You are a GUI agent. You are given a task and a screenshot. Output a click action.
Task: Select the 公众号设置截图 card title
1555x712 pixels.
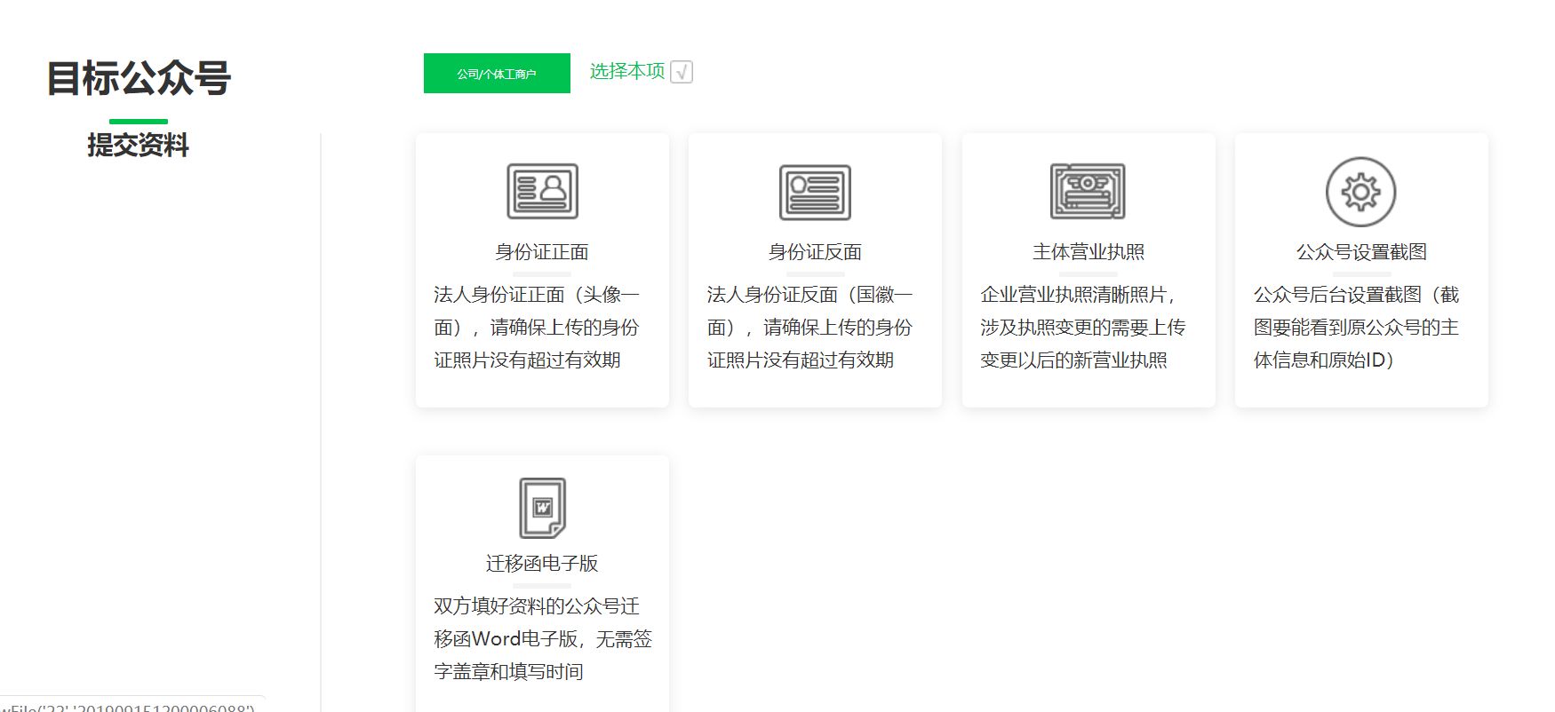pos(1361,252)
